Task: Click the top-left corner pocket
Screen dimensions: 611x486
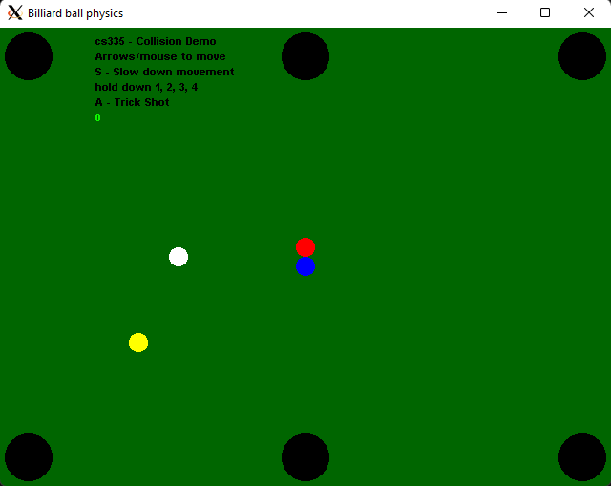Action: click(29, 56)
